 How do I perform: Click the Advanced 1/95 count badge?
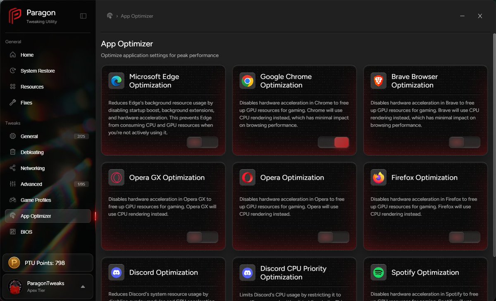[x=81, y=184]
